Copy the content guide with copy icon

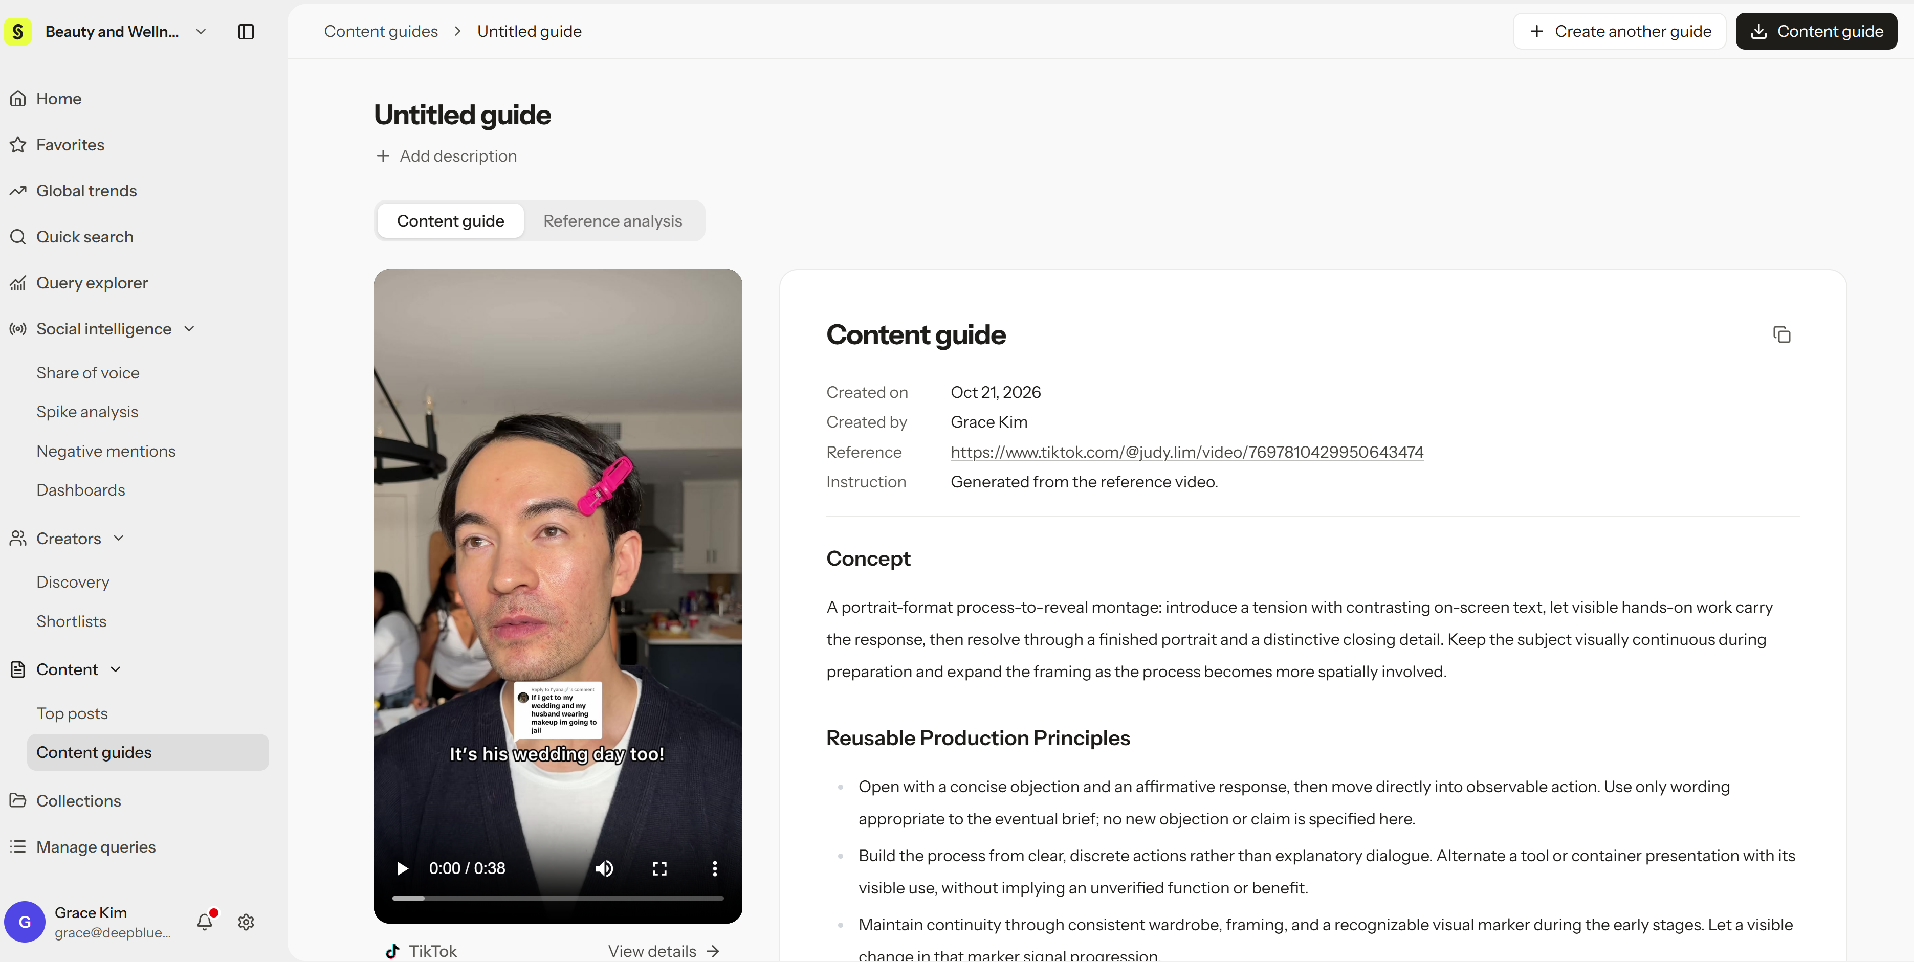click(1781, 335)
